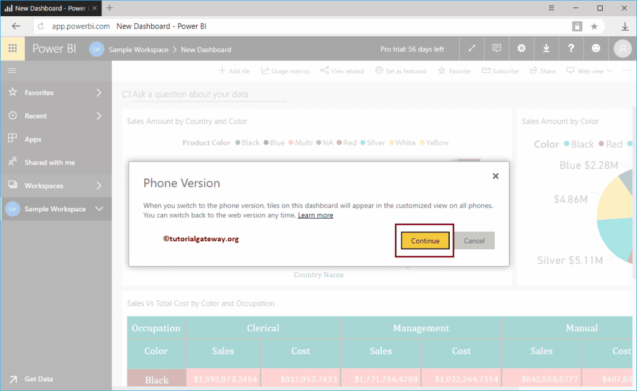This screenshot has width=637, height=391.
Task: Click Subscribe in toolbar
Action: 500,71
